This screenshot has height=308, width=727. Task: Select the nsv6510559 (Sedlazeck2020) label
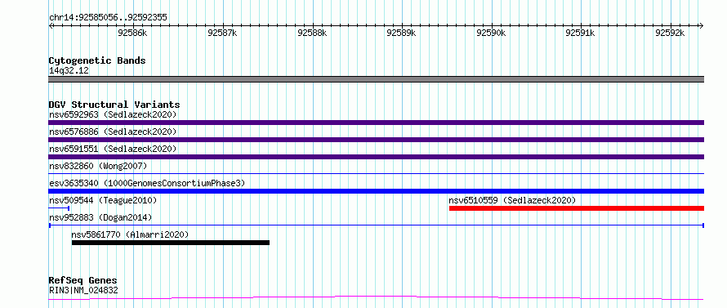512,200
